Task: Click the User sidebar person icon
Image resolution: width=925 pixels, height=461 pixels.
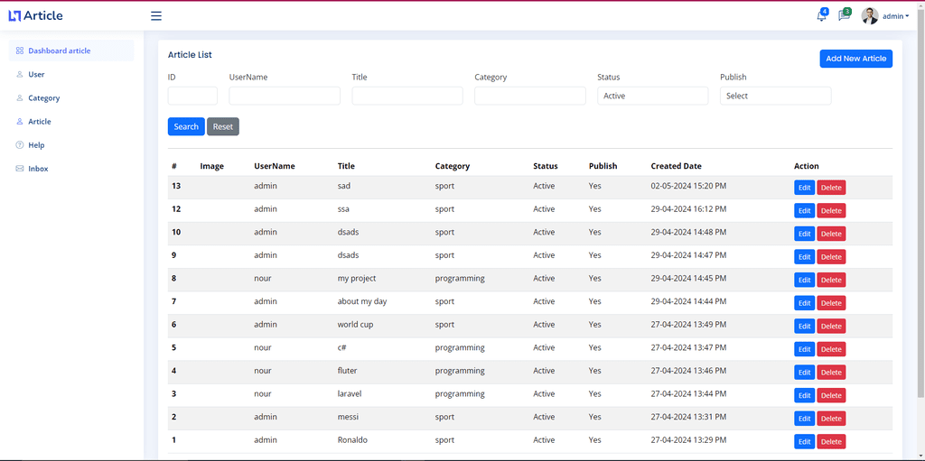Action: tap(20, 74)
